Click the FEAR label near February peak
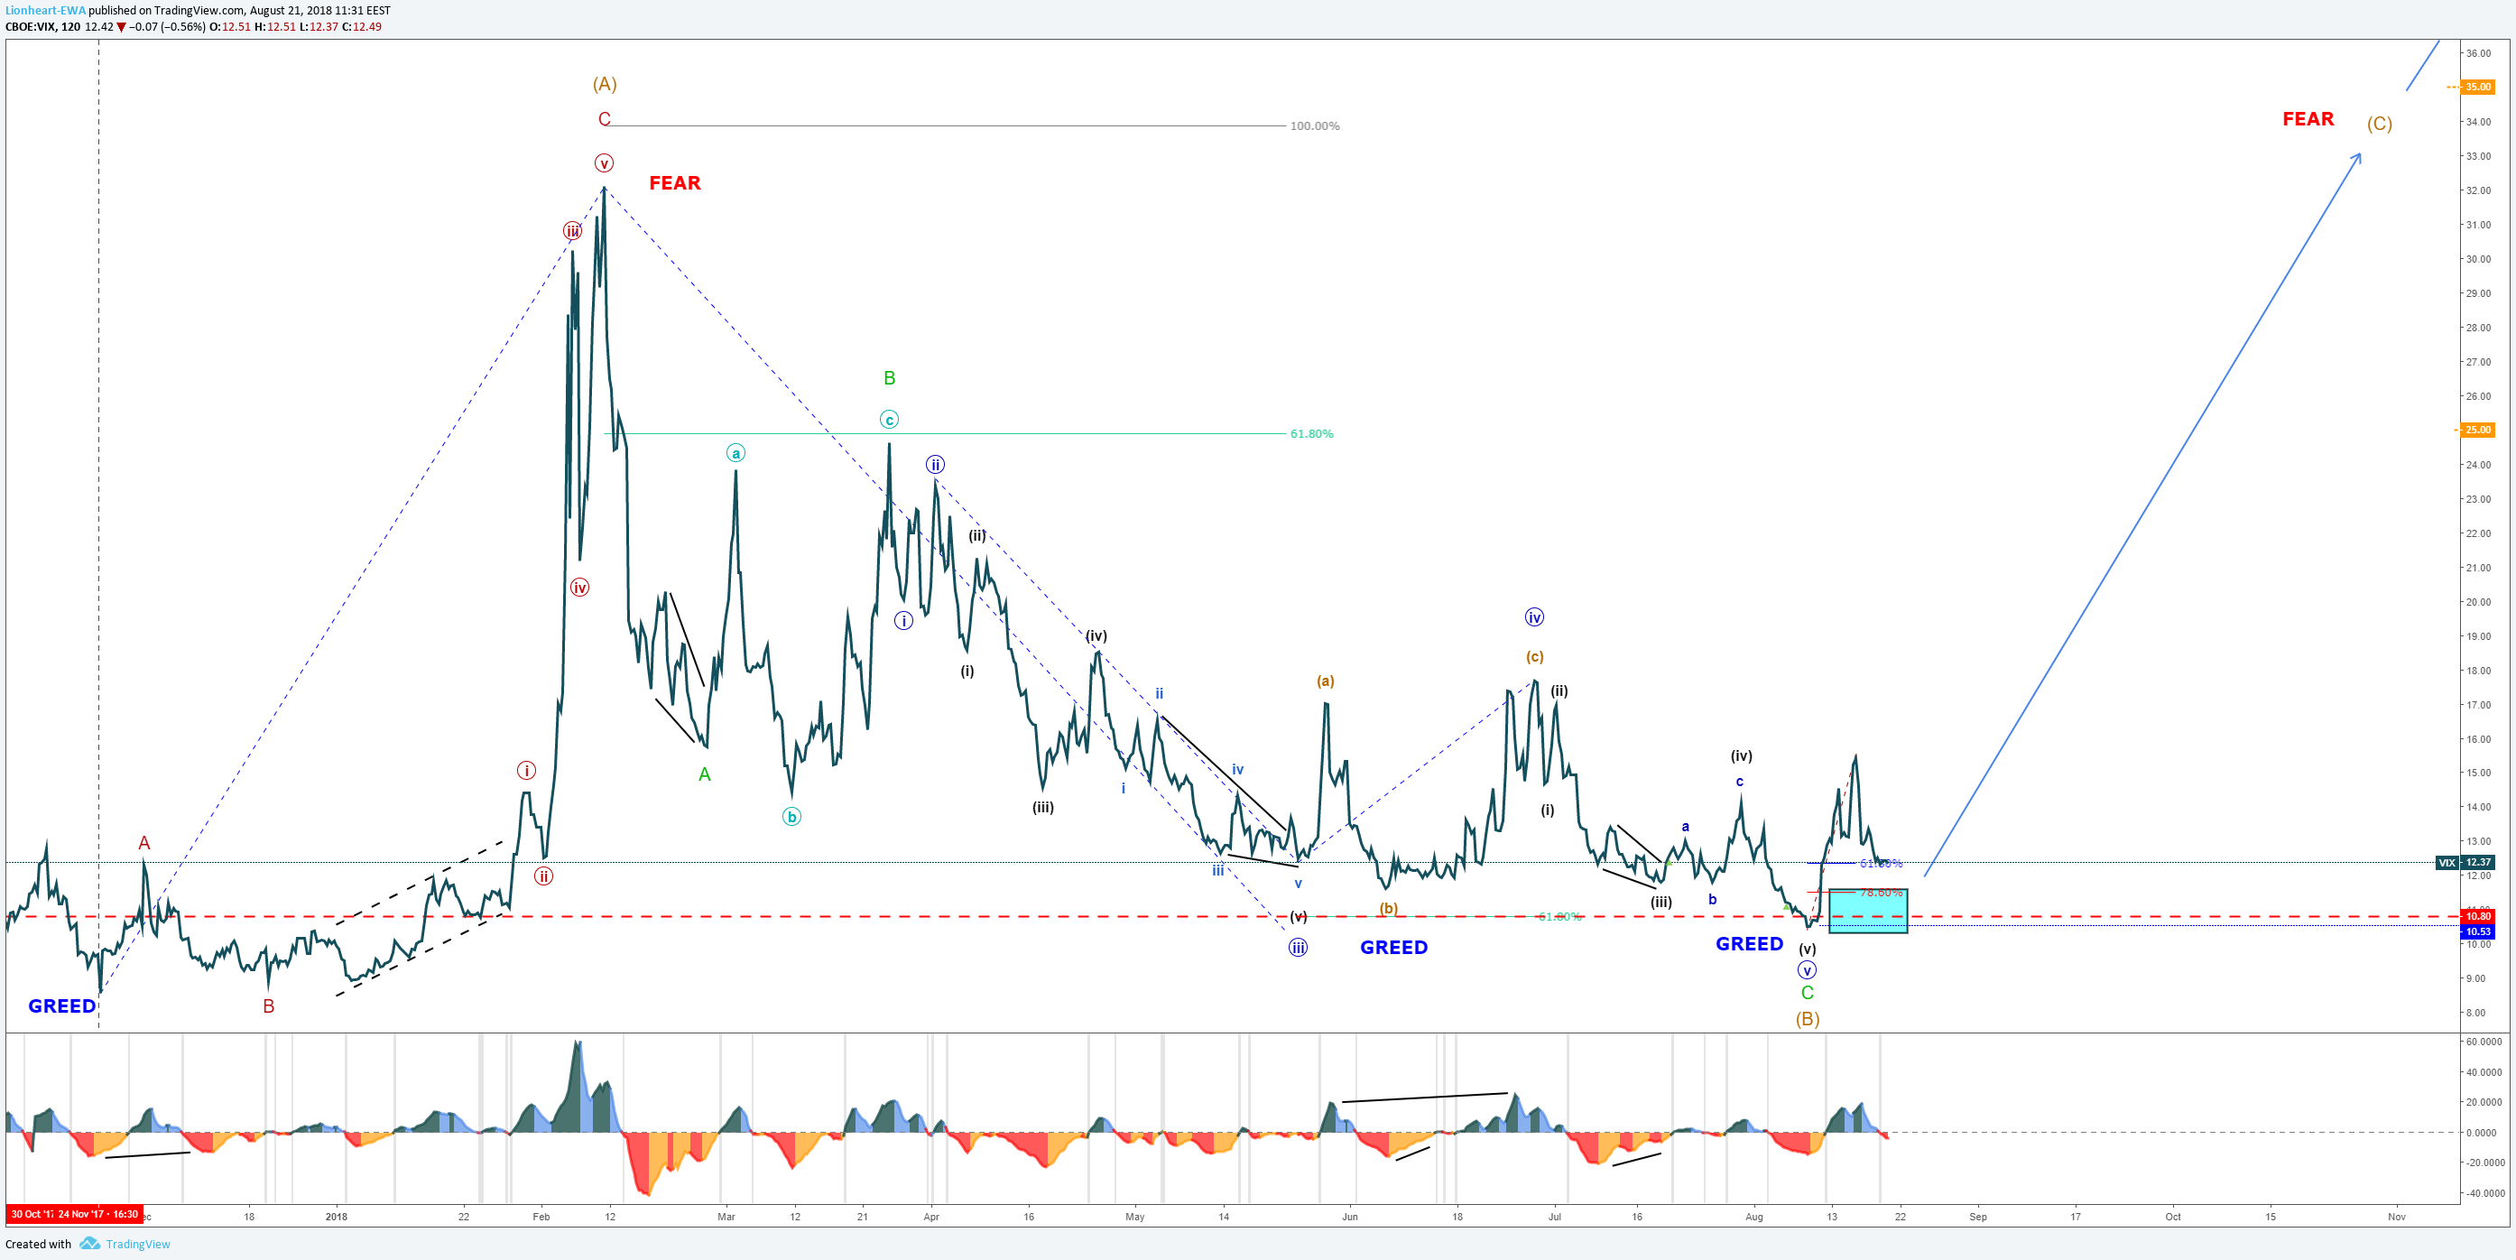Screen dimensions: 2516x1260 (675, 182)
